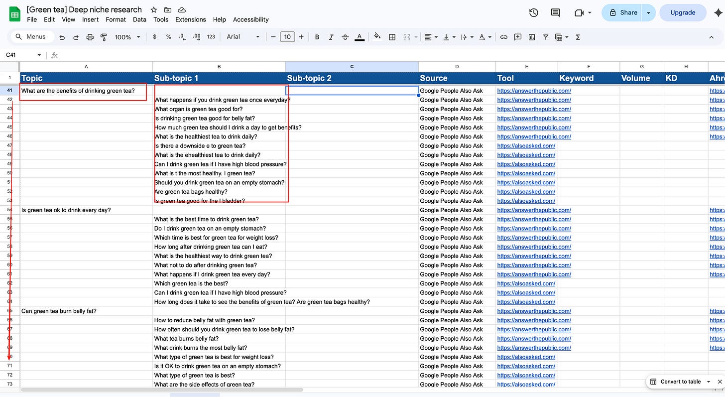Open Google Sheets home logo

(x=14, y=14)
